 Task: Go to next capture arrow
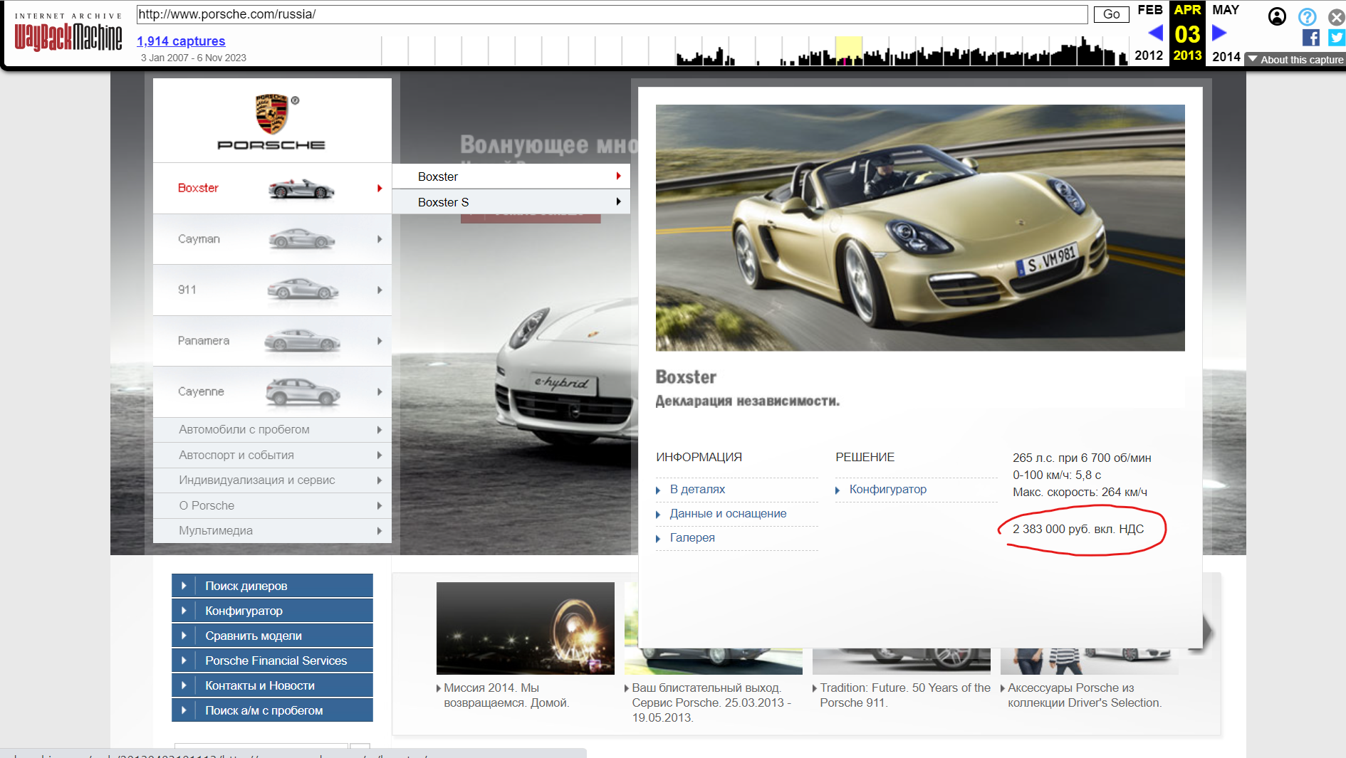(1219, 33)
